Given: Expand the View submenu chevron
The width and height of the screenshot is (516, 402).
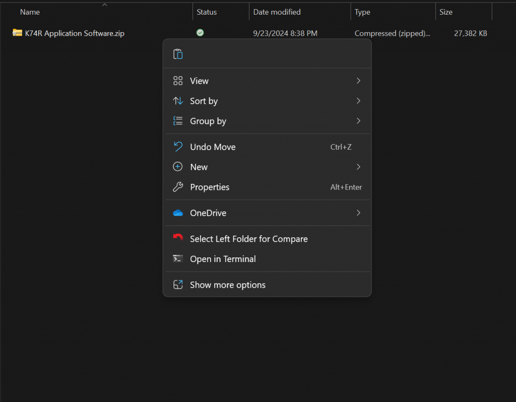Looking at the screenshot, I should pyautogui.click(x=358, y=81).
